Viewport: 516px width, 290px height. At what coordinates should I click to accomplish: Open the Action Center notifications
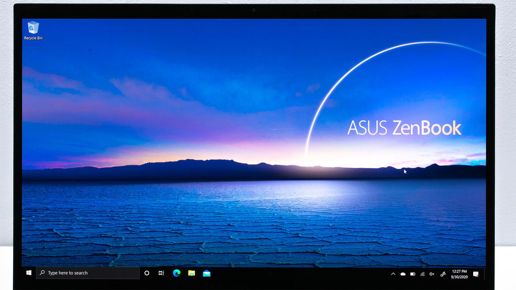[476, 274]
